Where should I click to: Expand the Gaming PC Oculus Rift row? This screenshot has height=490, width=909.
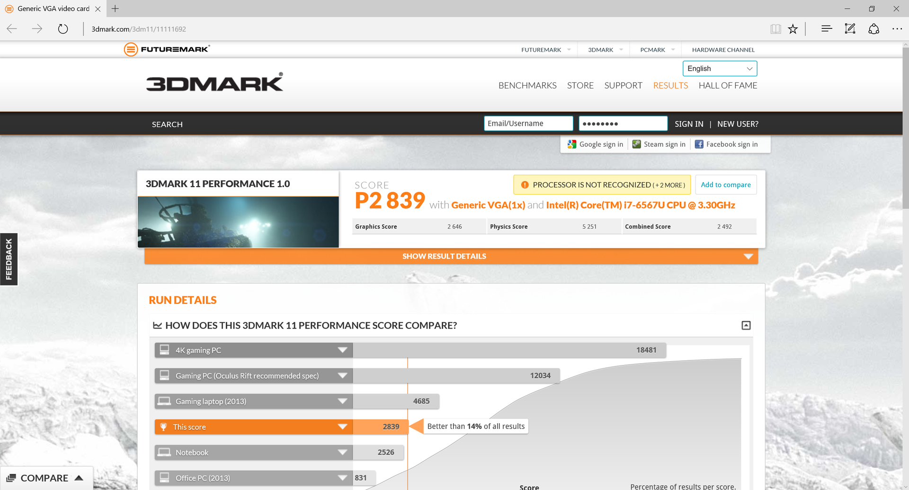coord(342,375)
